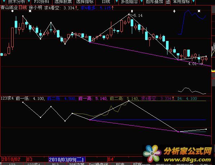Image resolution: width=215 pixels, height=165 pixels.
Task: Click the white asterisk marker near blue line
Action: coord(199,11)
